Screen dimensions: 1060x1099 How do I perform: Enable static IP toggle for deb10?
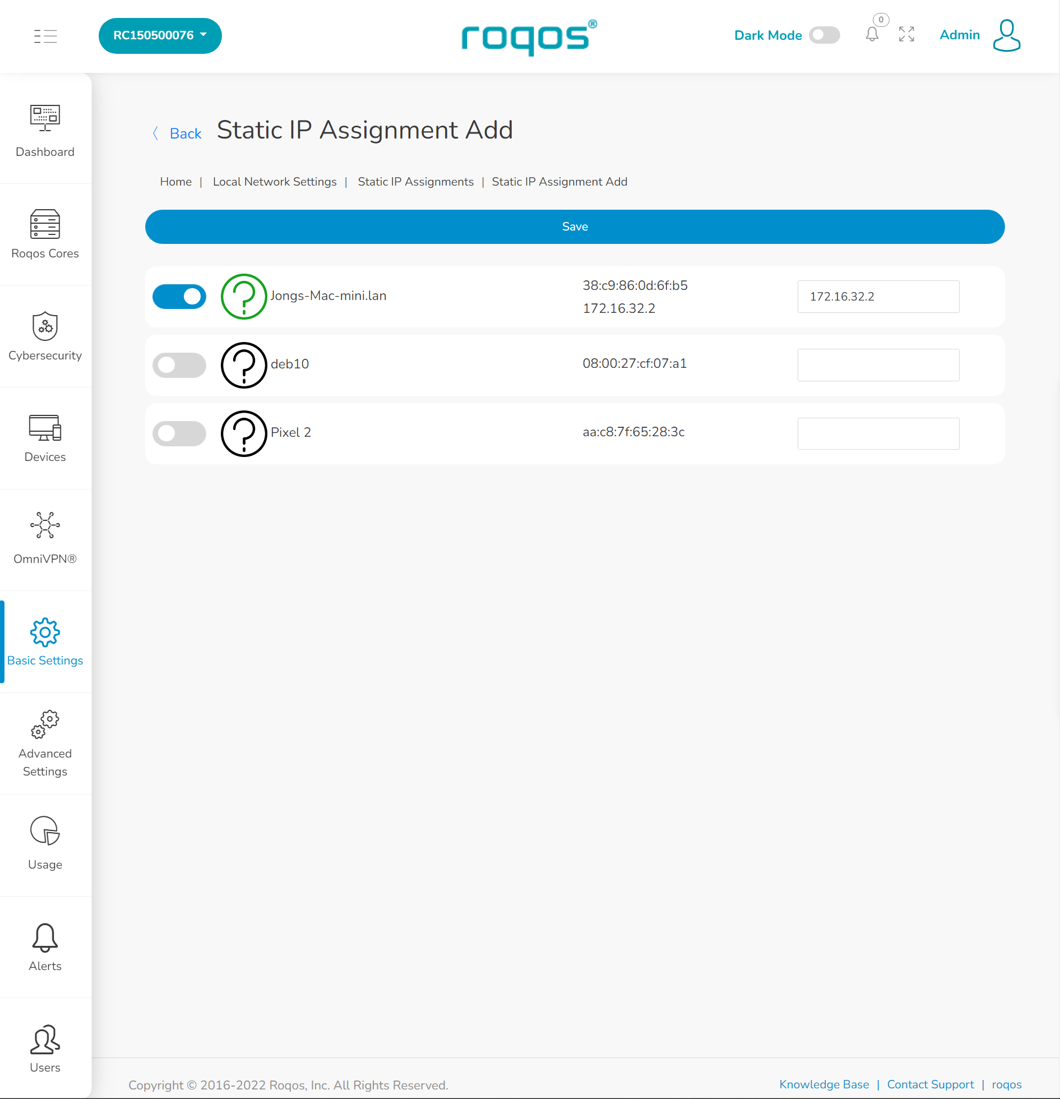[179, 365]
